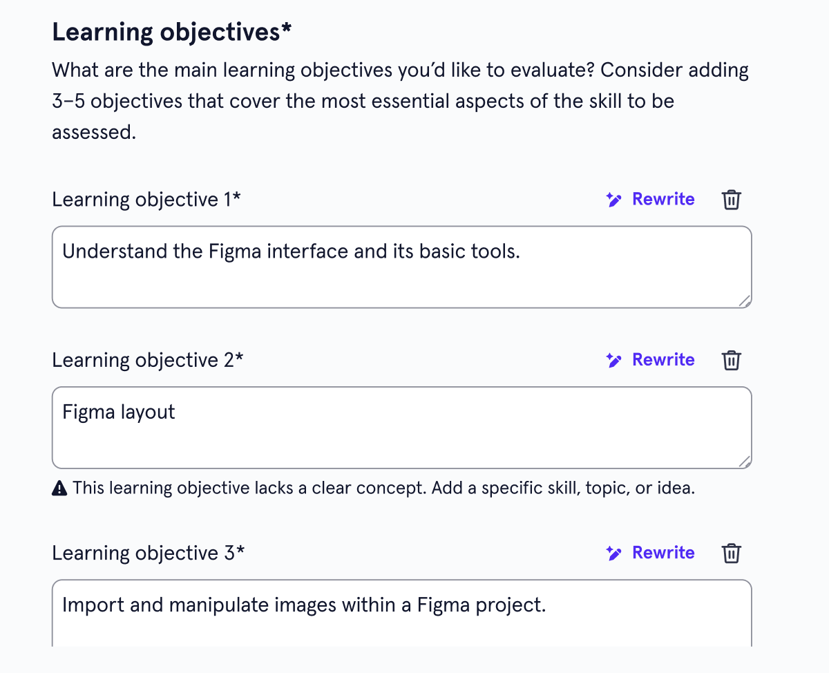This screenshot has width=829, height=673.
Task: Delete Learning objective 3 with trash icon
Action: (732, 553)
